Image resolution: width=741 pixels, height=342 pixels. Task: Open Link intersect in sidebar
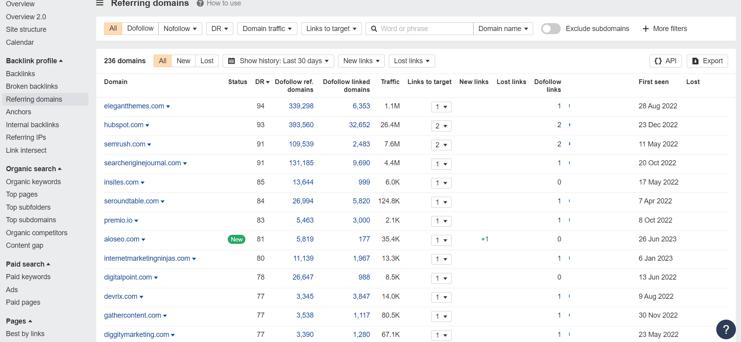coord(26,150)
